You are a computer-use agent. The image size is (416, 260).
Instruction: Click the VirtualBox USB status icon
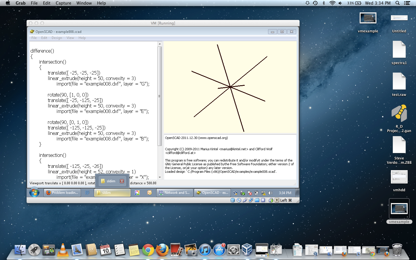(x=245, y=200)
